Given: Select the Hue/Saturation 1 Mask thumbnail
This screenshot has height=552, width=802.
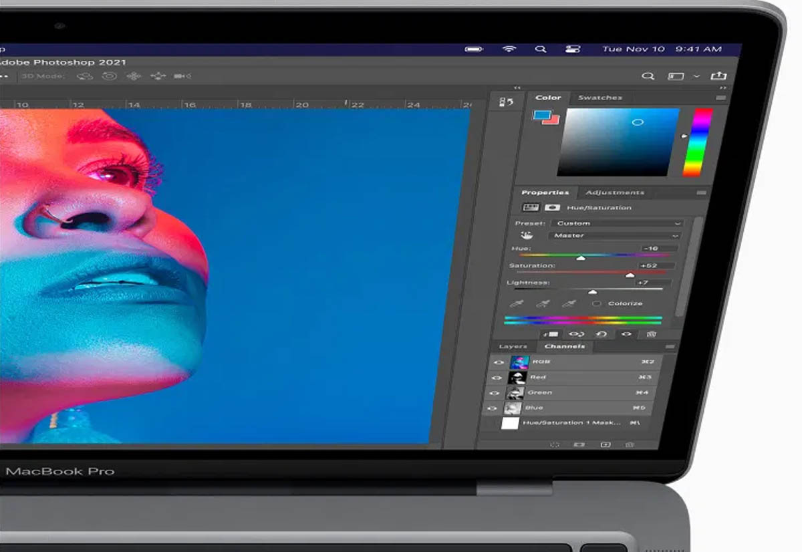Looking at the screenshot, I should pyautogui.click(x=510, y=424).
